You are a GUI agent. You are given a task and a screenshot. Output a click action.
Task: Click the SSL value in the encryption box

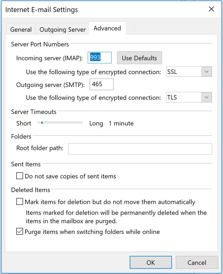tap(183, 72)
